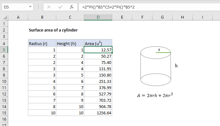Click the Name Box showing D5
Viewport: 220px width, 126px height.
coord(18,7)
